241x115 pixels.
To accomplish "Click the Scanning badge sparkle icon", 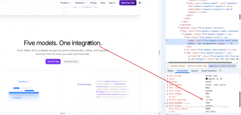I will pos(28,82).
